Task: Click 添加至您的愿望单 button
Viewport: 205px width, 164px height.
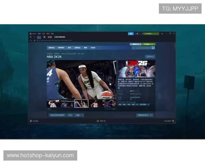Action: tap(57, 115)
